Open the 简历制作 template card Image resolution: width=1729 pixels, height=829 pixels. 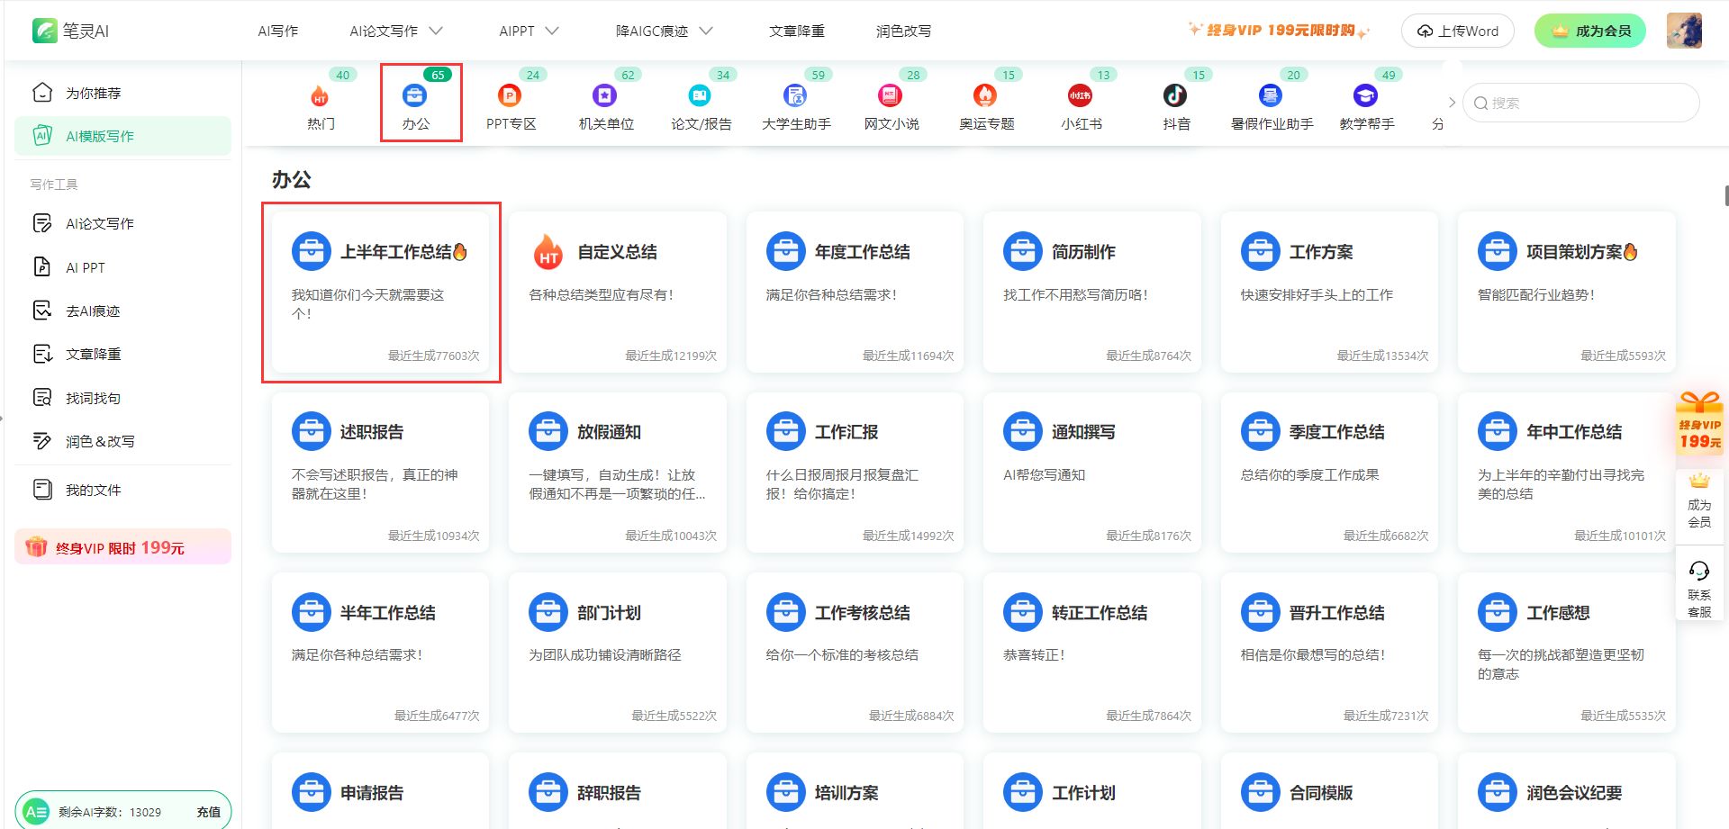[x=1092, y=292]
